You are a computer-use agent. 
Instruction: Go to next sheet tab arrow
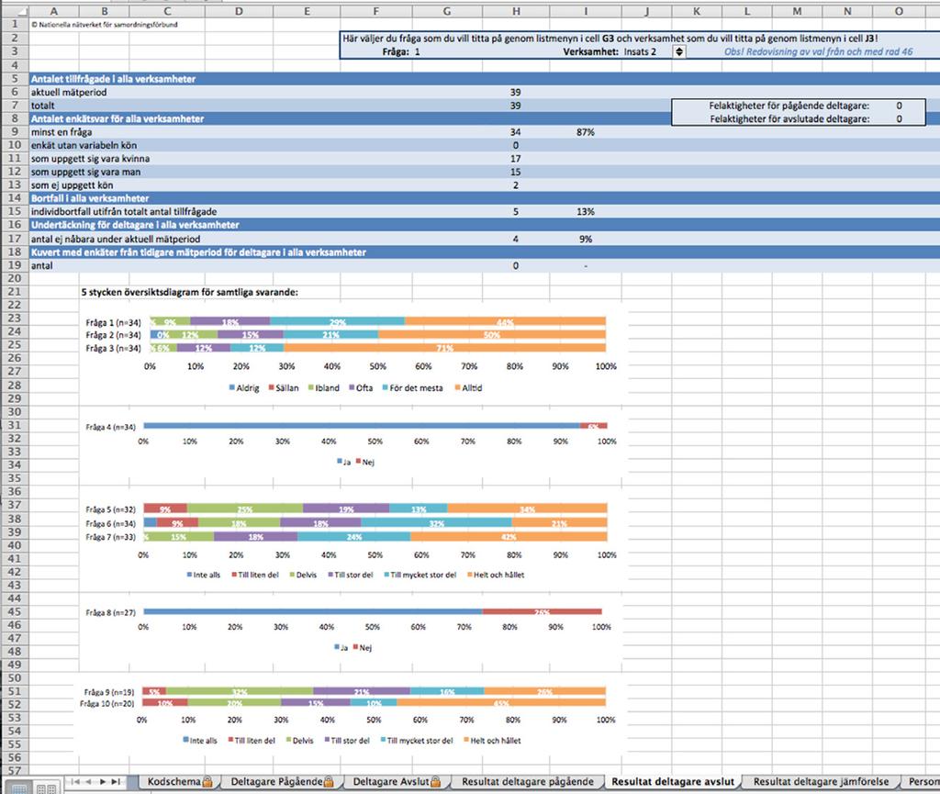pyautogui.click(x=103, y=781)
